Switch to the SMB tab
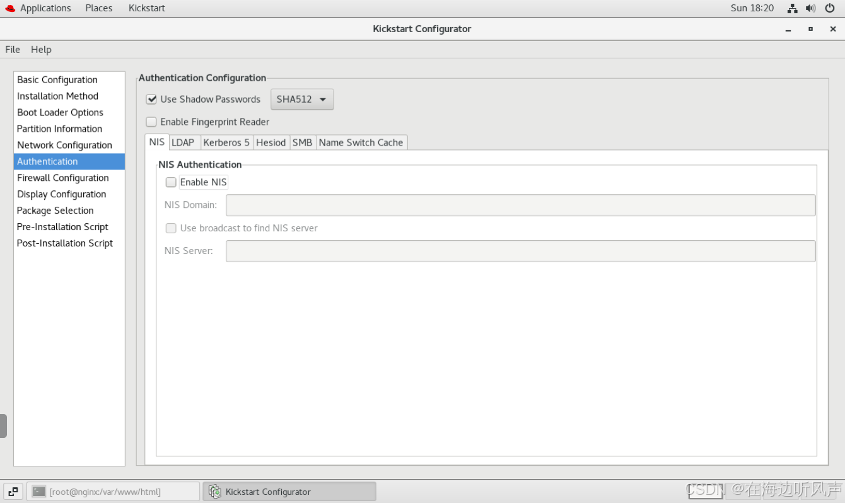 coord(303,142)
